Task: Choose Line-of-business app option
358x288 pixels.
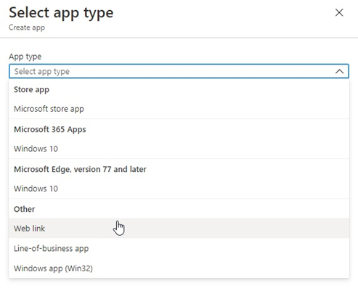Action: [x=179, y=248]
